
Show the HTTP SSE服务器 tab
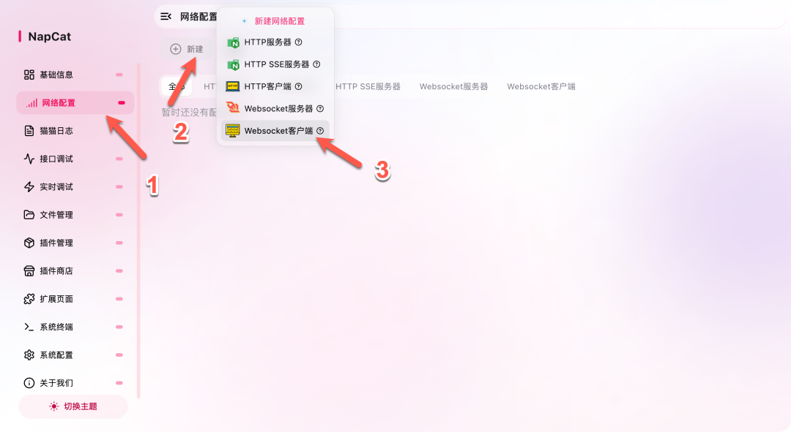click(368, 86)
